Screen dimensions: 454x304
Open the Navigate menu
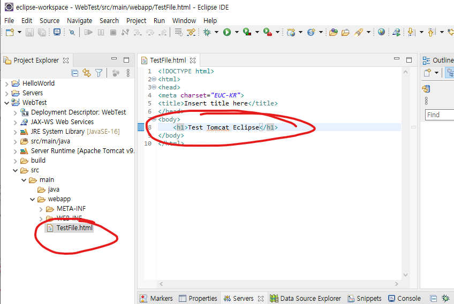click(79, 20)
